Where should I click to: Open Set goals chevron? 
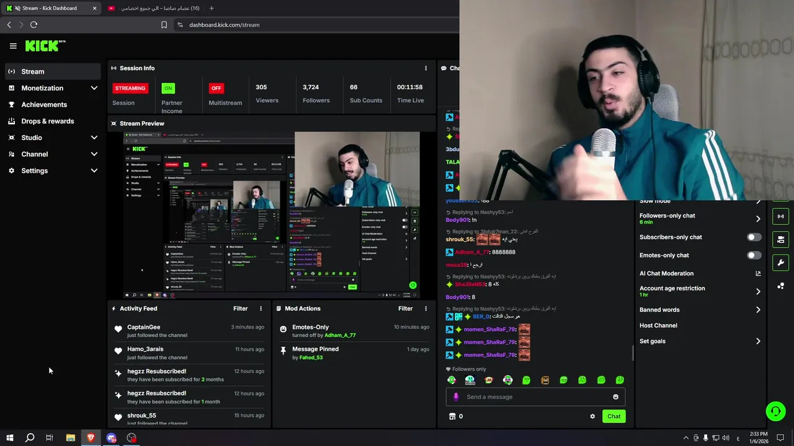(758, 341)
